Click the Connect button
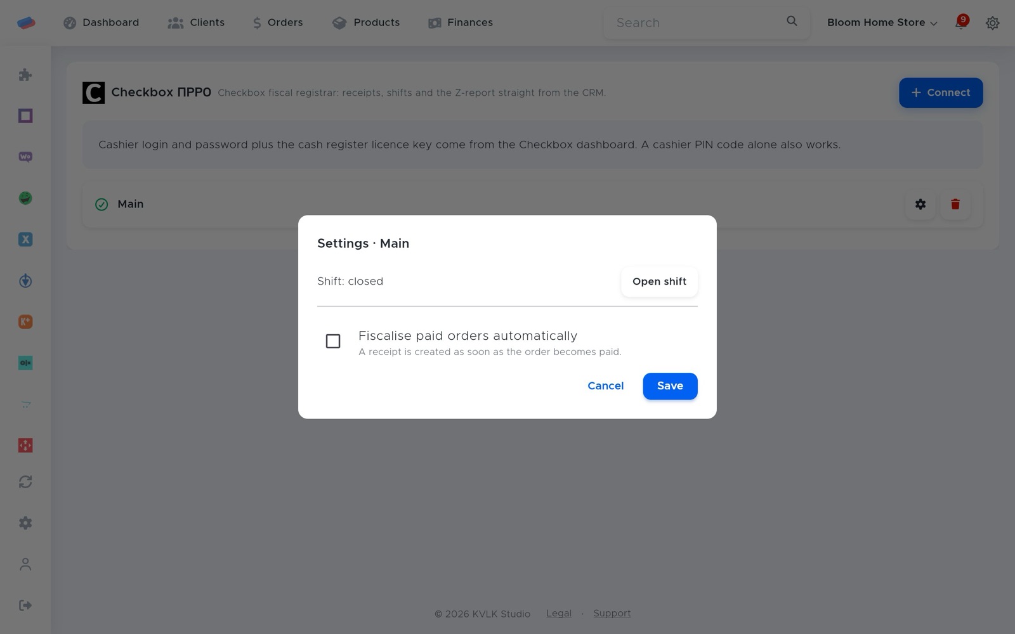This screenshot has width=1015, height=634. [941, 93]
